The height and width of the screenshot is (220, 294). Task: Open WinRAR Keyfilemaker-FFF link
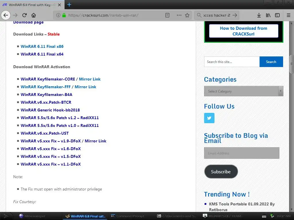click(x=46, y=87)
